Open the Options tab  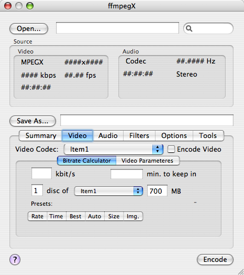pos(174,135)
